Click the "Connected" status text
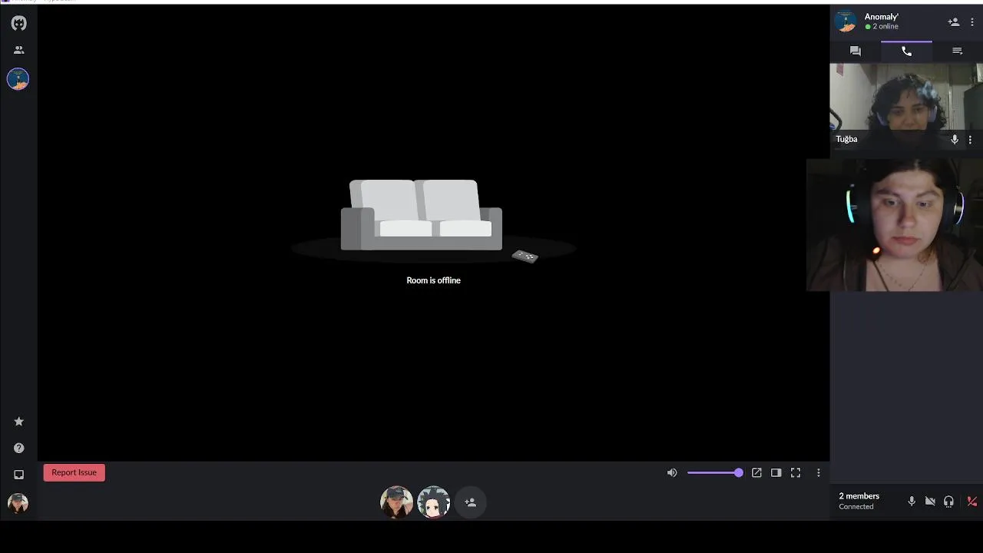983x553 pixels. (856, 507)
